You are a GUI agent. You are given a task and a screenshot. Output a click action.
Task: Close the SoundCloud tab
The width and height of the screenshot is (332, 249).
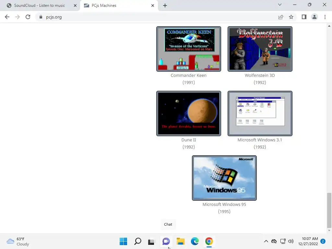[75, 6]
